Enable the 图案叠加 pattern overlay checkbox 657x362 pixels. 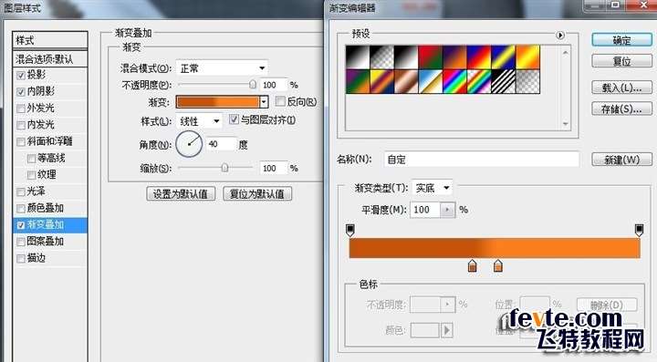pos(20,242)
